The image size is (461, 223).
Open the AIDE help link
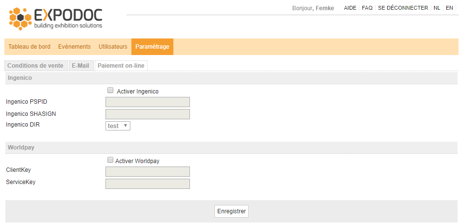click(x=350, y=8)
